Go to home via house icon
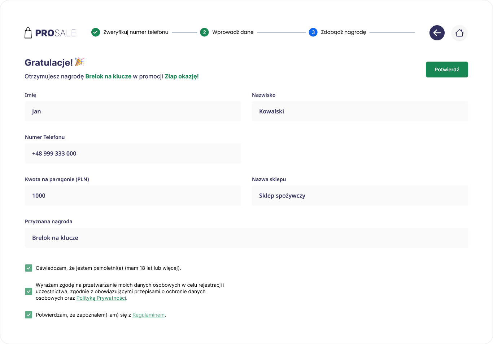The width and height of the screenshot is (493, 344). (x=459, y=33)
